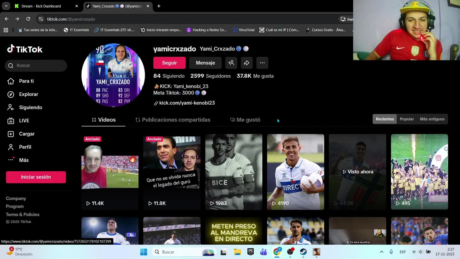Sort videos by Popular

click(407, 119)
